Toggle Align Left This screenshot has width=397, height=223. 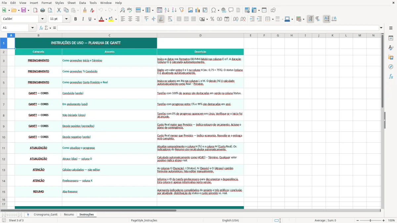(x=123, y=19)
